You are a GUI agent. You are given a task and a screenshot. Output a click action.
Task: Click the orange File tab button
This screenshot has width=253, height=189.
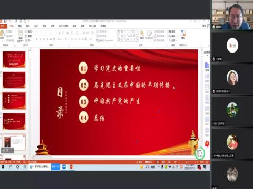[x=3, y=26]
